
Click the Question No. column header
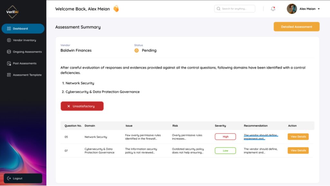73,126
